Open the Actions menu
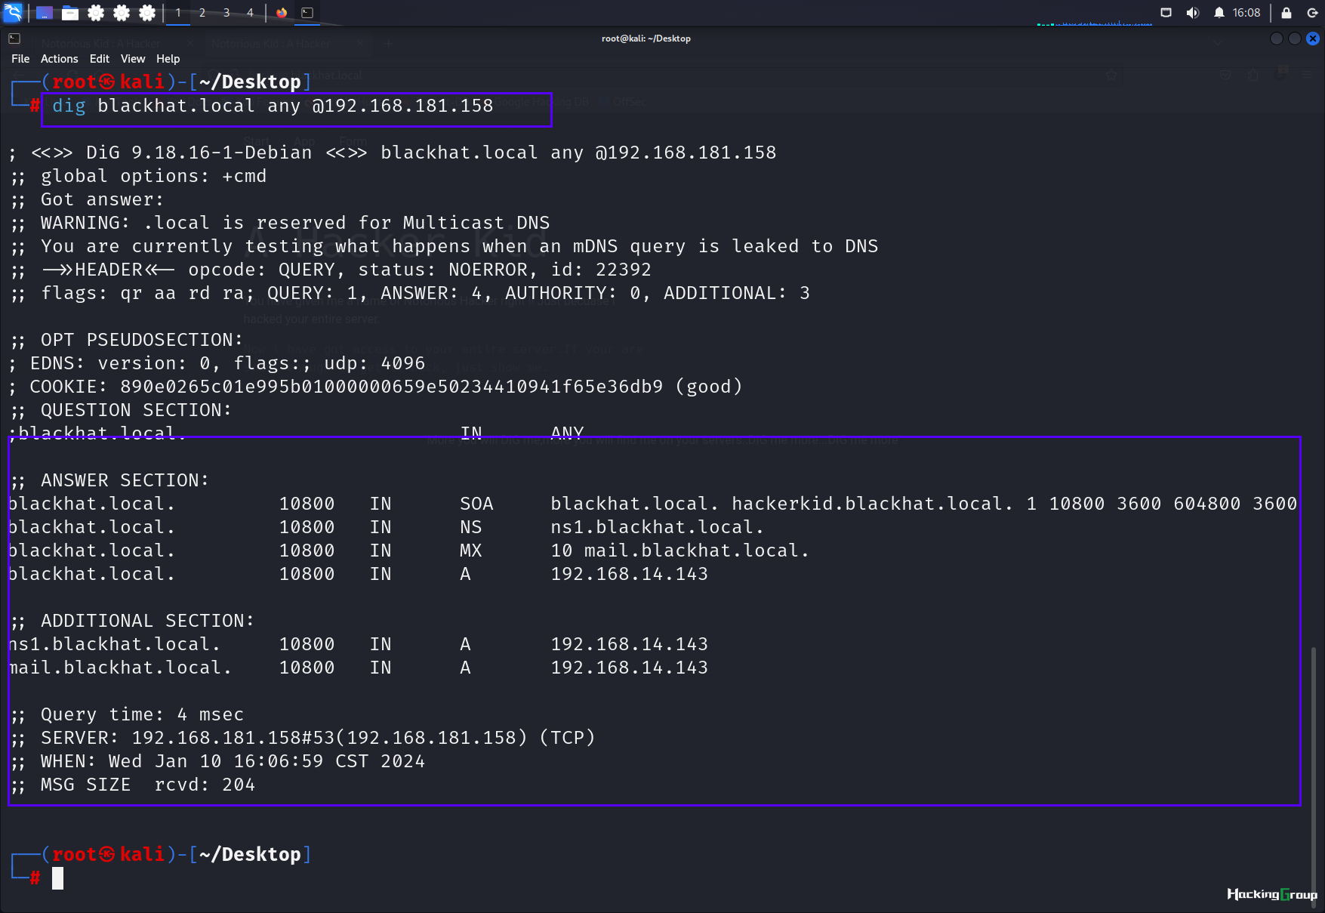The height and width of the screenshot is (913, 1325). [x=59, y=59]
